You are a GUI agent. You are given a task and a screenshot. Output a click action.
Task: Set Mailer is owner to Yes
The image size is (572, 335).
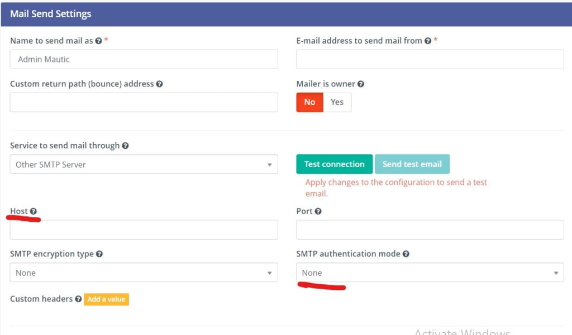pyautogui.click(x=337, y=103)
